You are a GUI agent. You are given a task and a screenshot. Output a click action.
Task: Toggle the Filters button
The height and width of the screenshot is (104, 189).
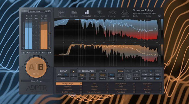pos(129,71)
